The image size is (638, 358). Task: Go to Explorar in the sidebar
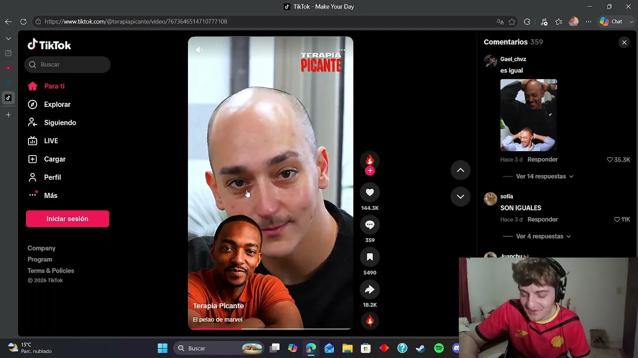[57, 104]
